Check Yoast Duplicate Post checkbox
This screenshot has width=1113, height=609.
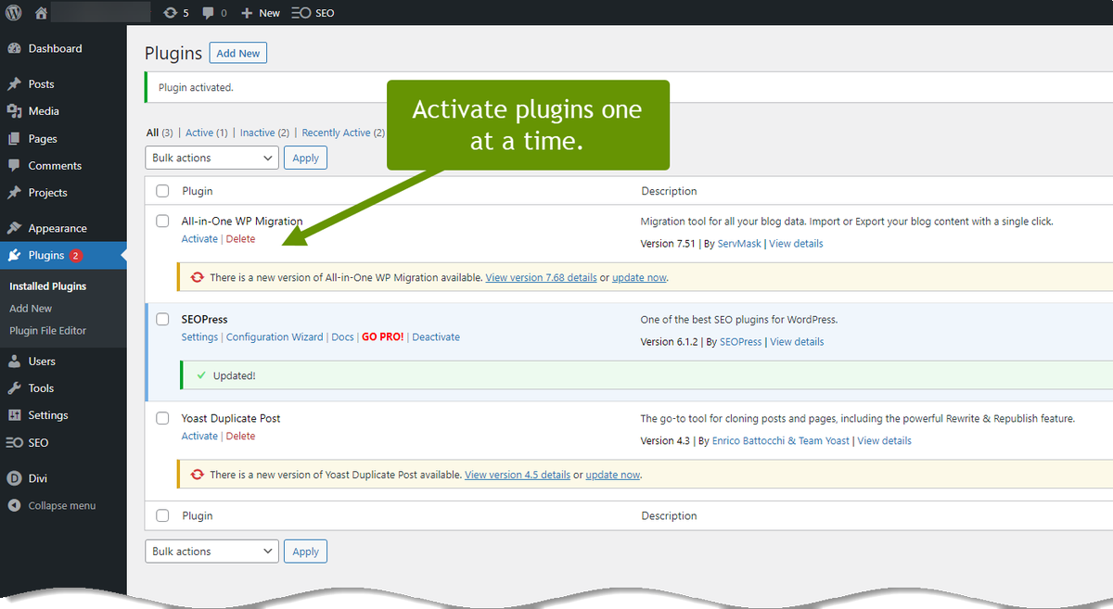click(x=162, y=418)
